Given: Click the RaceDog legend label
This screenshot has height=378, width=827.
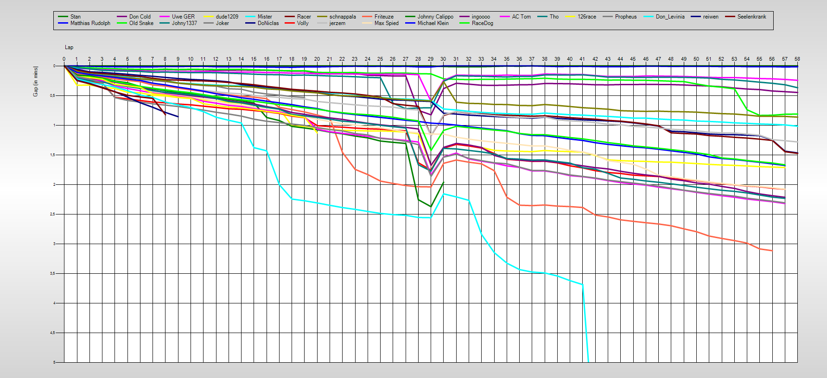Looking at the screenshot, I should click(482, 23).
